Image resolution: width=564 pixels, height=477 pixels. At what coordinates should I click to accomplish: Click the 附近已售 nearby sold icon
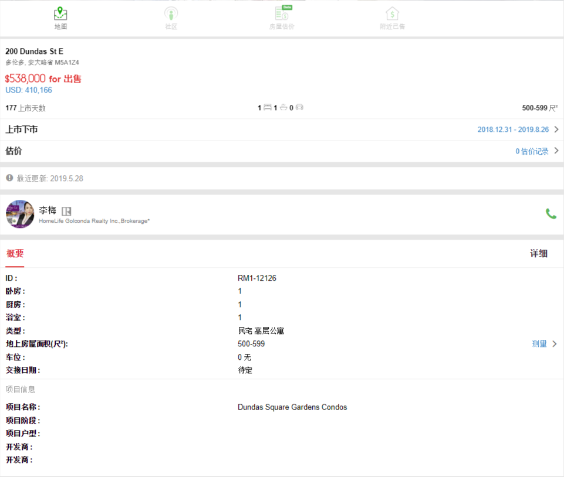[x=392, y=14]
